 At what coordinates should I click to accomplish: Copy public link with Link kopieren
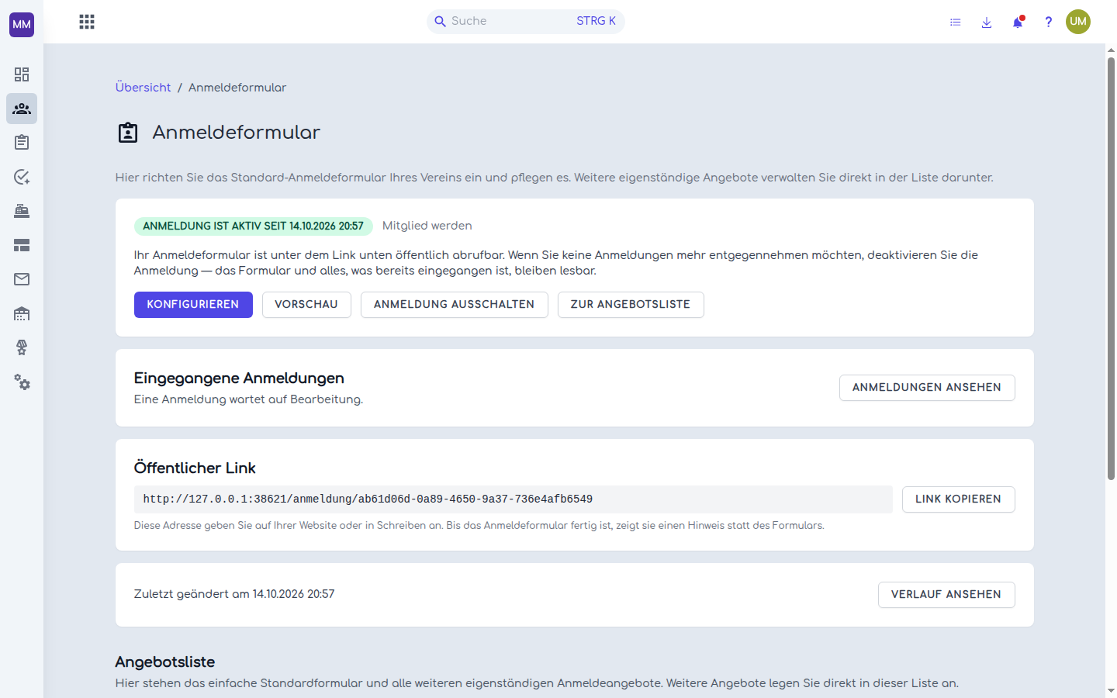[x=959, y=499]
